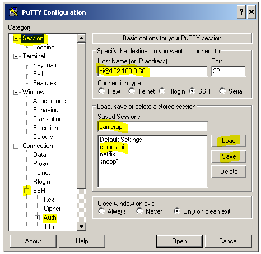
Task: Open the Connection category
Action: 38,146
